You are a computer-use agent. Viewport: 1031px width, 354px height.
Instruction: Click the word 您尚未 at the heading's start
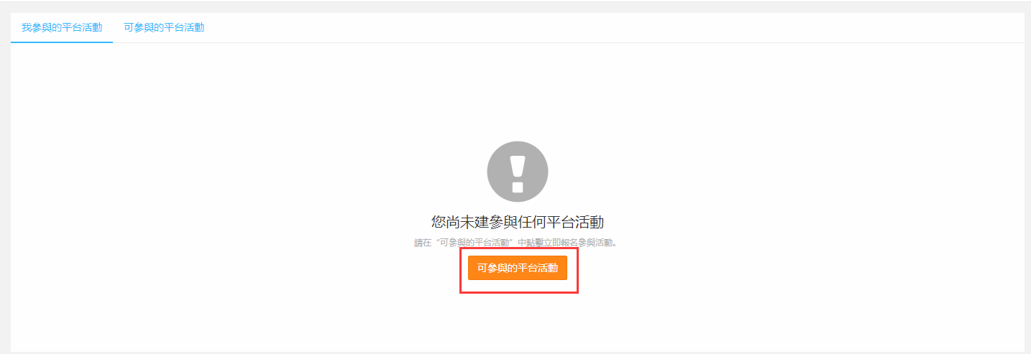pyautogui.click(x=453, y=222)
